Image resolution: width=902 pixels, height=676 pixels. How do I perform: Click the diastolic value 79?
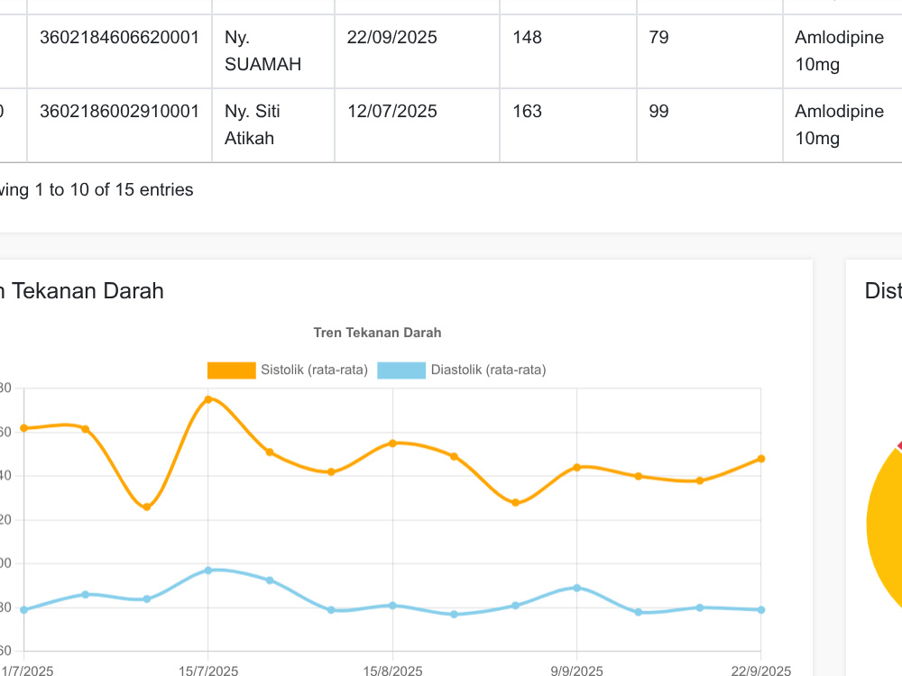pyautogui.click(x=658, y=37)
